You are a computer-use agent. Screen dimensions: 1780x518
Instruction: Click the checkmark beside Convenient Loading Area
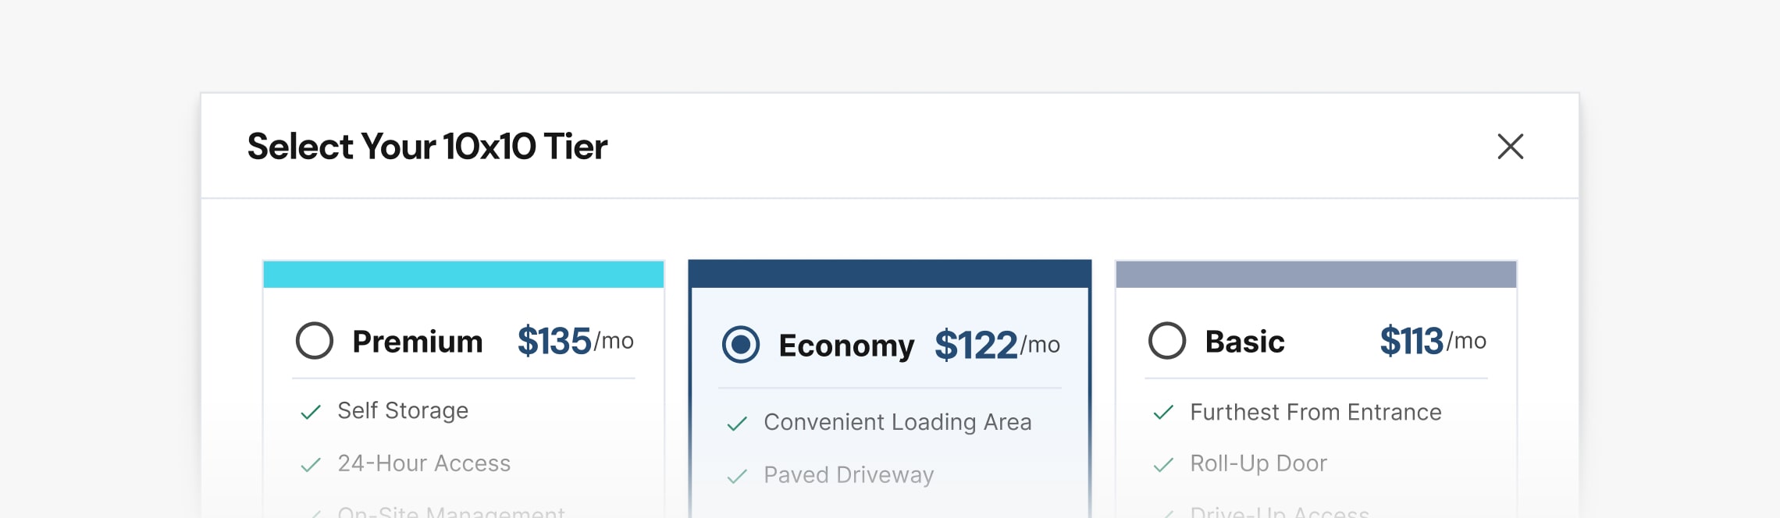737,424
